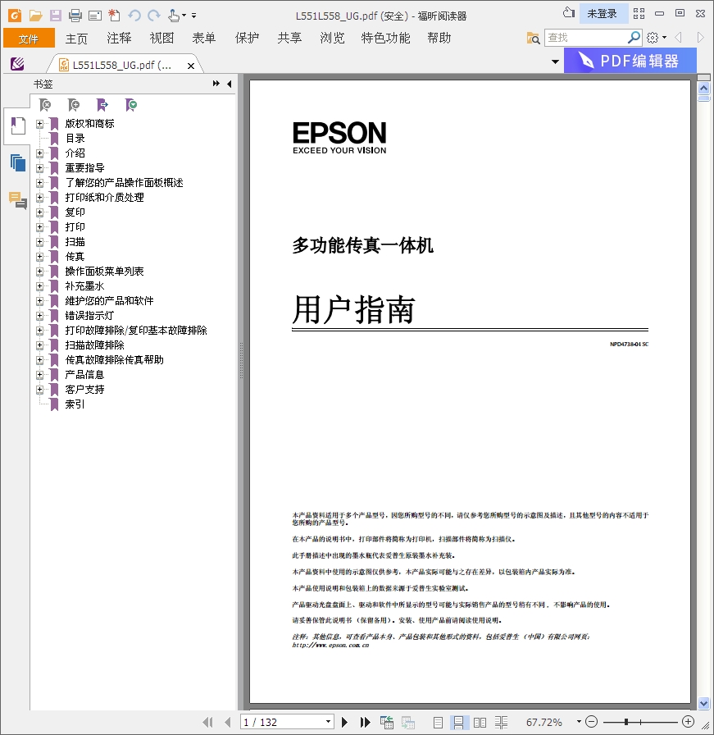Open the 特色功能 ribbon tab
Screen dimensions: 714x735
(x=385, y=38)
